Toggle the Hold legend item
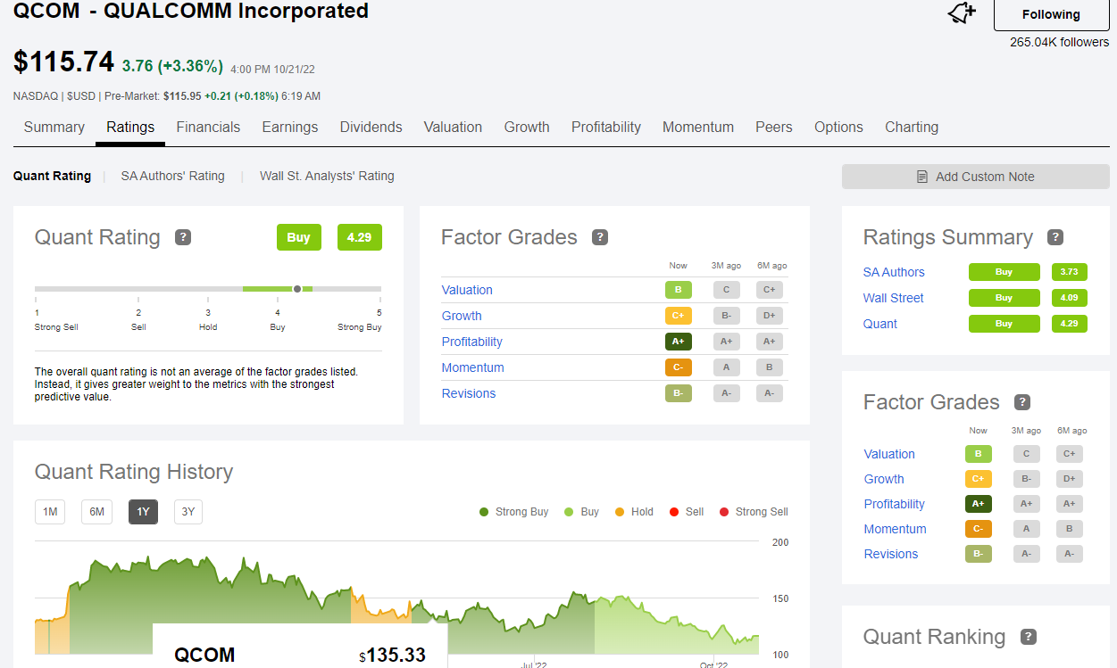This screenshot has height=668, width=1117. coord(634,512)
